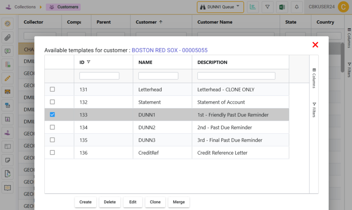Click the building icon in sidebar
Screen dimensions: 352x210
[8, 65]
